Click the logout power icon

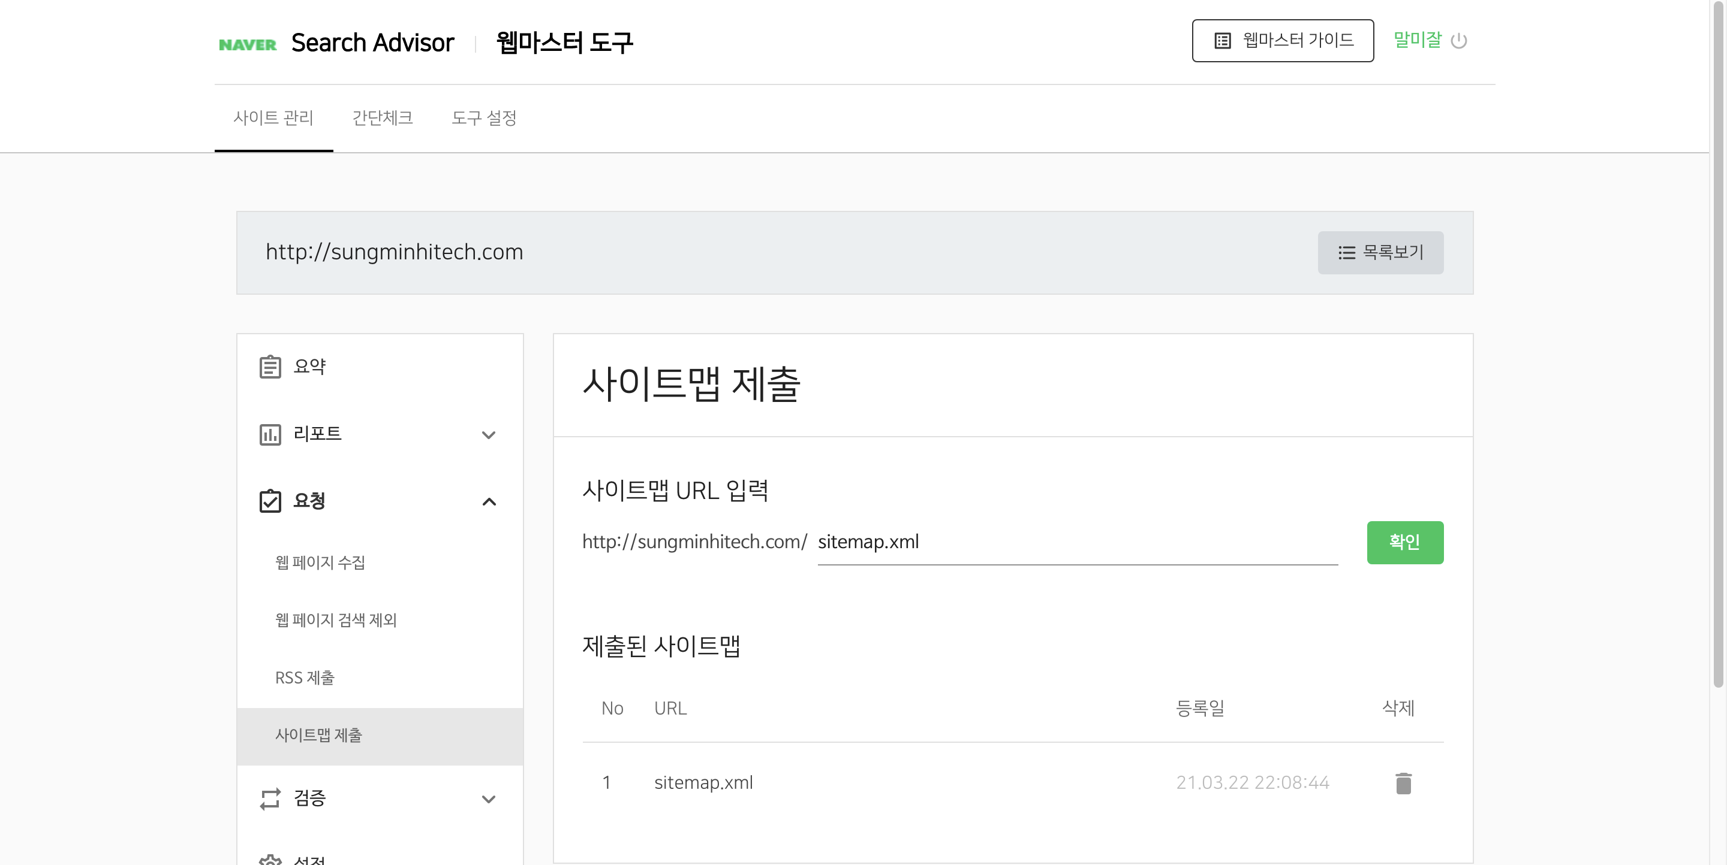pos(1458,41)
